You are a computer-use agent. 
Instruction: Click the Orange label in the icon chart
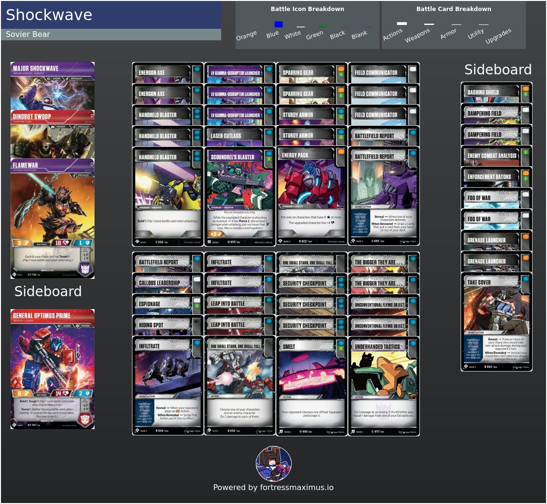[x=246, y=35]
